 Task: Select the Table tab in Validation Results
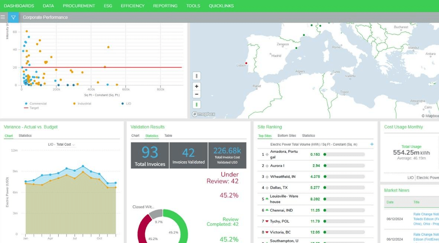[x=168, y=136]
